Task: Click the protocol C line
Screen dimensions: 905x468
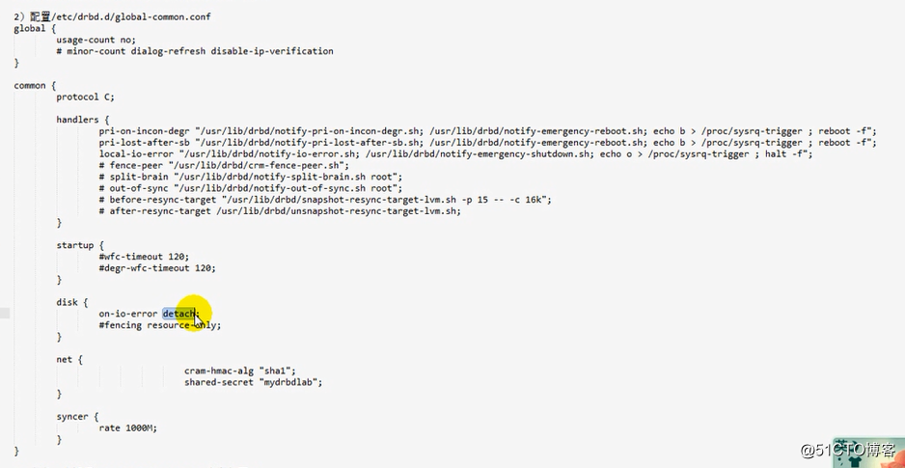Action: (x=85, y=96)
